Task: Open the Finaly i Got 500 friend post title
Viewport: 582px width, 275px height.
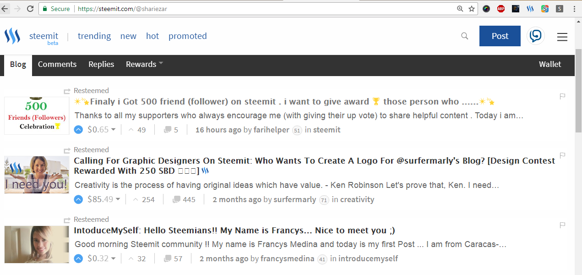Action: (284, 102)
